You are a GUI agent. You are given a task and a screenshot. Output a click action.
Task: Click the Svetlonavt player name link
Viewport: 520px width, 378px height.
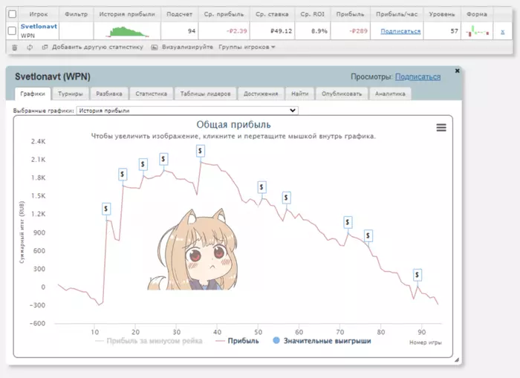pos(39,26)
